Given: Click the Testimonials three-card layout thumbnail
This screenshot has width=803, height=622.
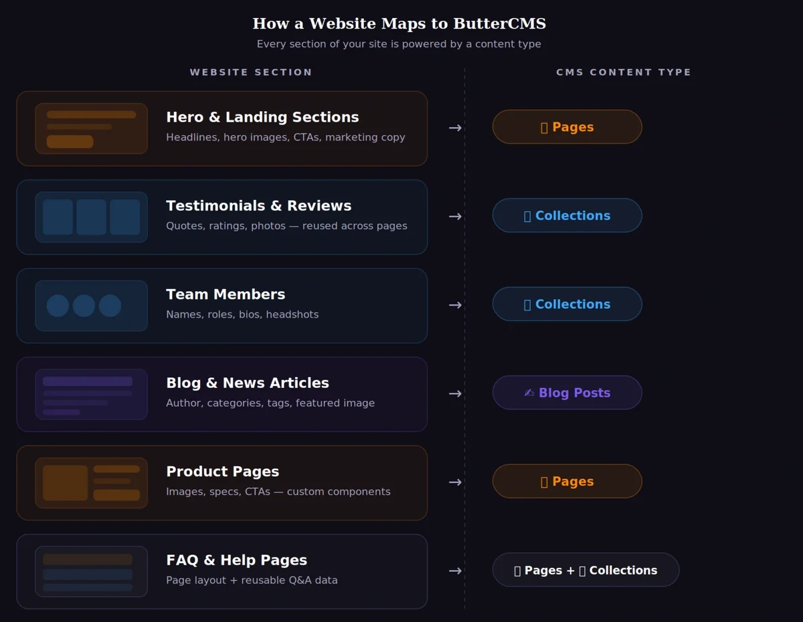Looking at the screenshot, I should coord(91,217).
